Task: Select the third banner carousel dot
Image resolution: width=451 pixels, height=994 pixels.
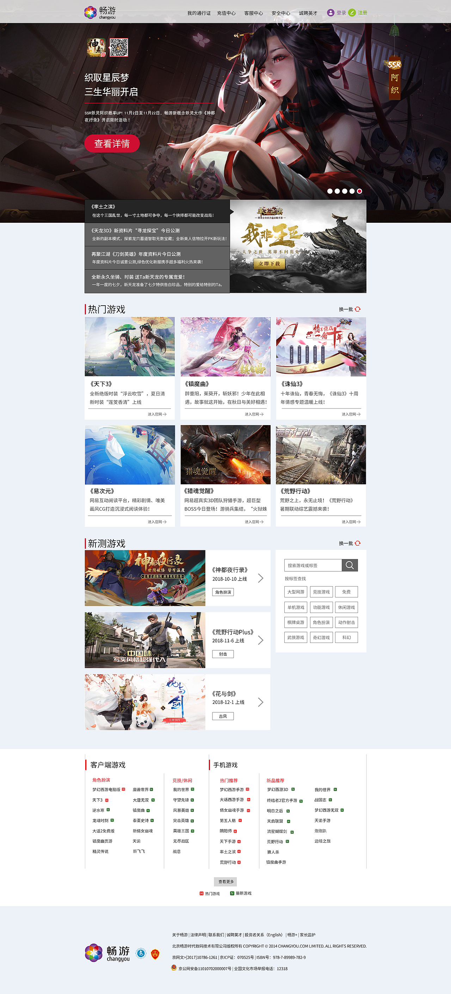Action: [345, 191]
